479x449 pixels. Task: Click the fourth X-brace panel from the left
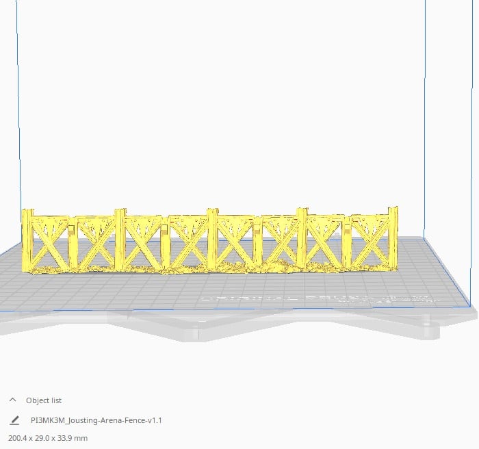coord(190,244)
